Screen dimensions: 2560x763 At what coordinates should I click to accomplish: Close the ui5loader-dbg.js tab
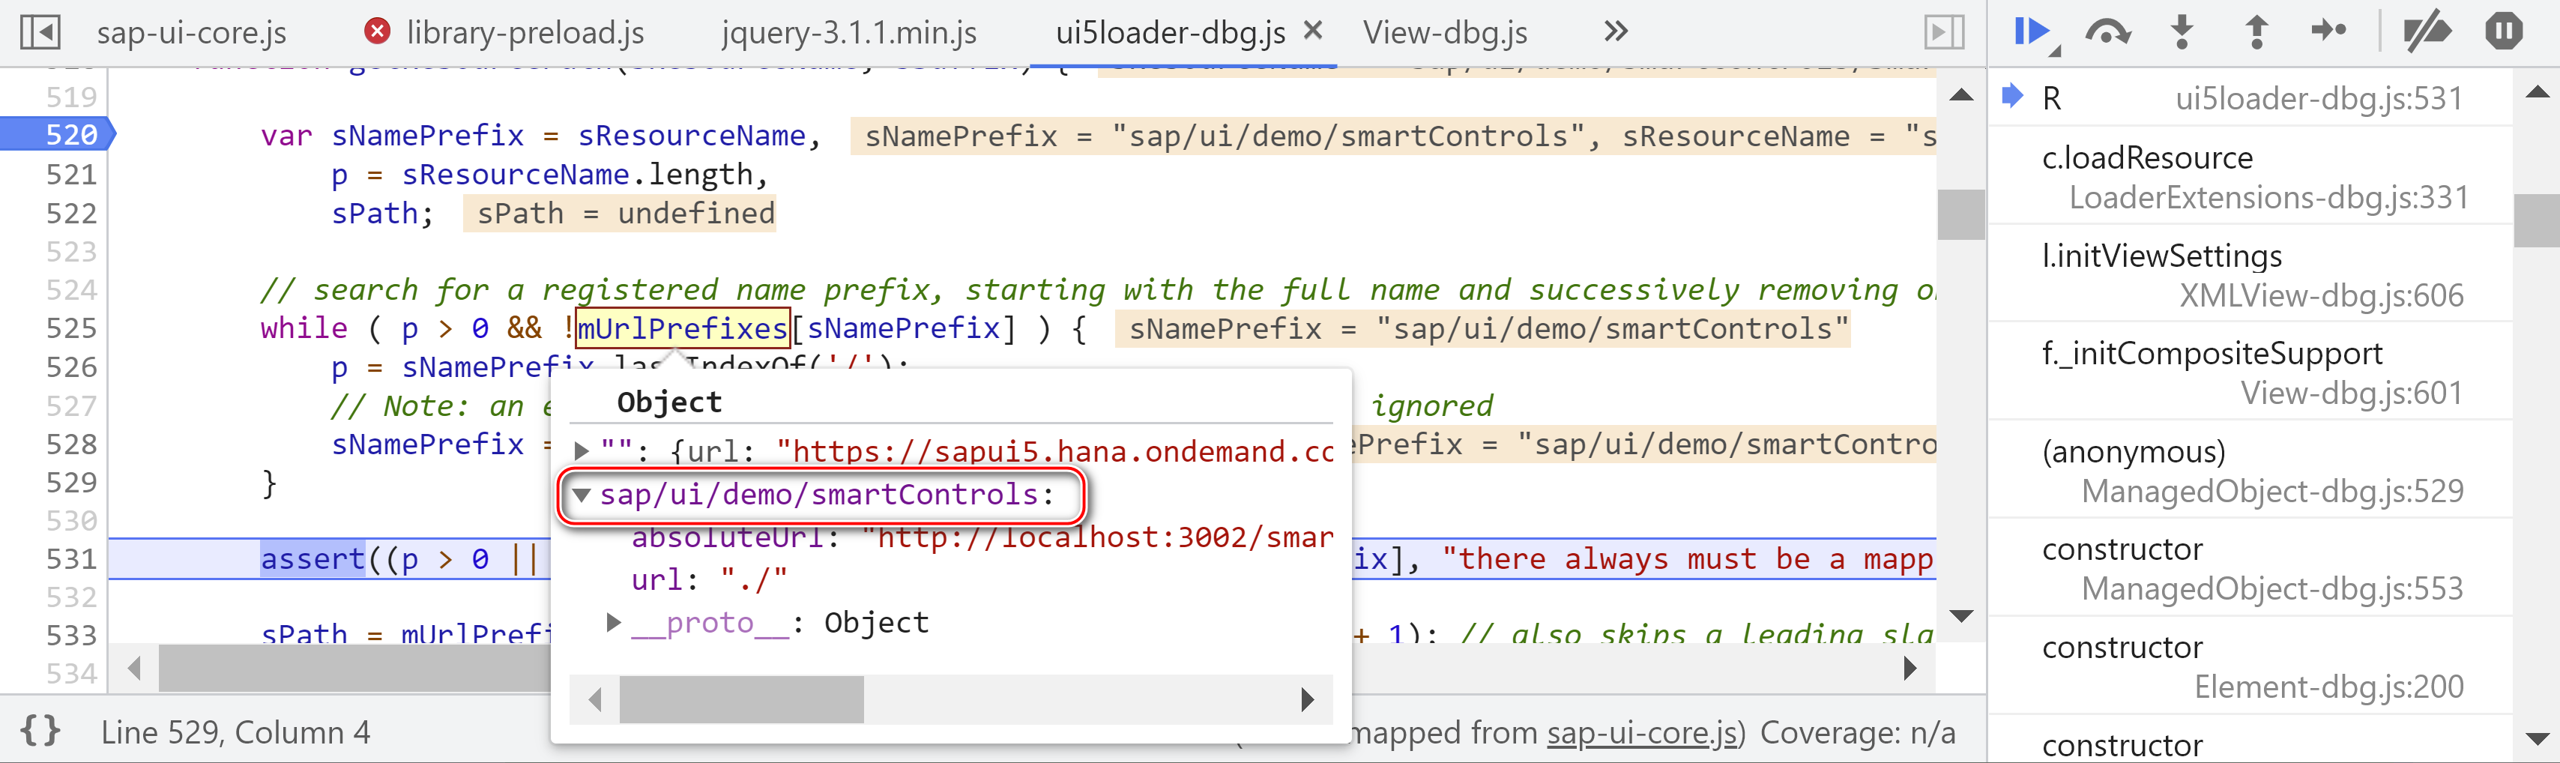click(x=1313, y=31)
